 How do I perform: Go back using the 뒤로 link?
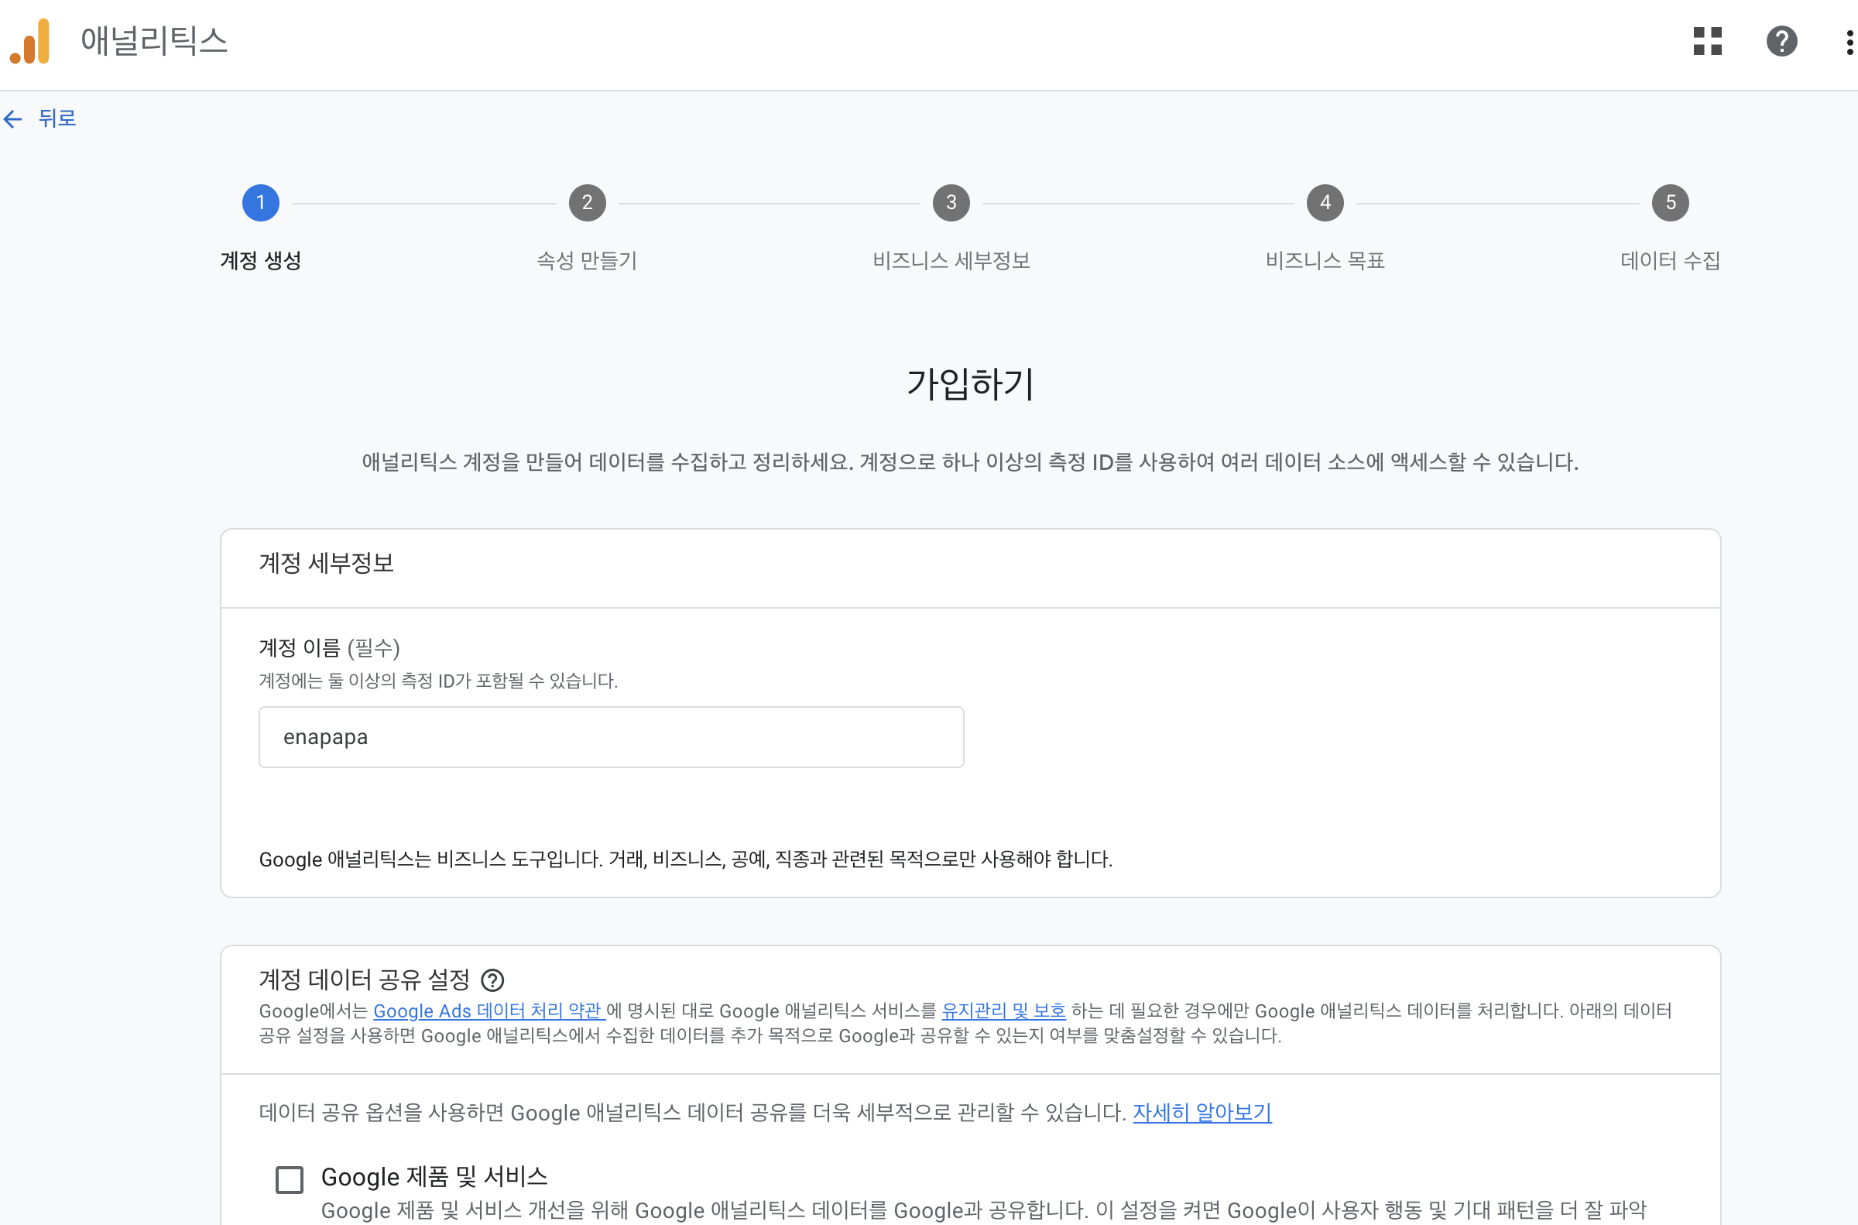[57, 118]
